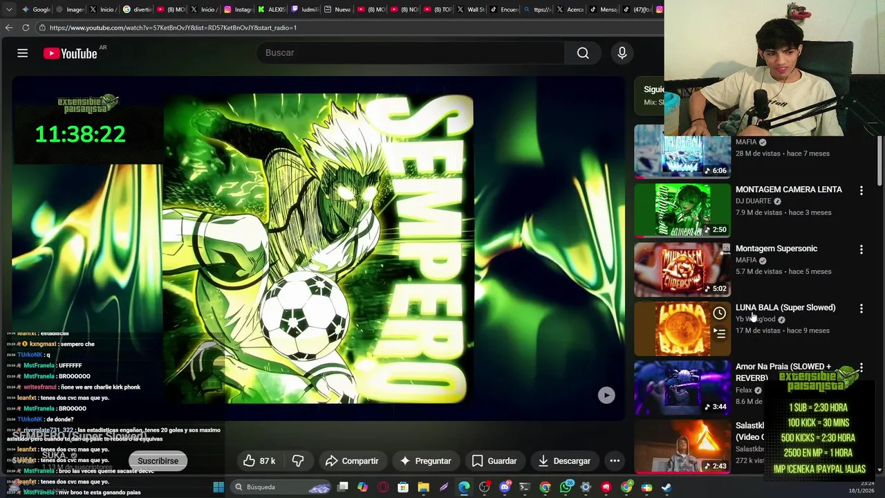Screen dimensions: 885x498
Task: Go to YouTube home via the logo
Action: pyautogui.click(x=70, y=53)
